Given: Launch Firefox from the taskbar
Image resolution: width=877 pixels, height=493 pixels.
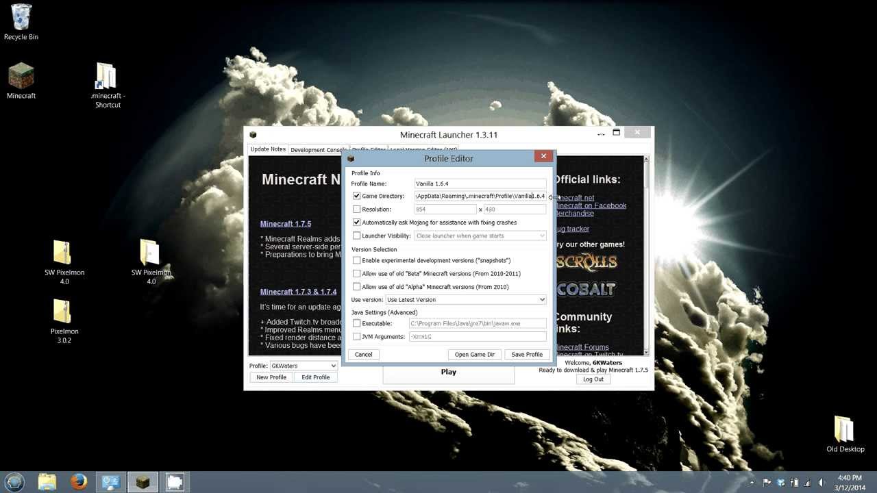Looking at the screenshot, I should point(79,482).
